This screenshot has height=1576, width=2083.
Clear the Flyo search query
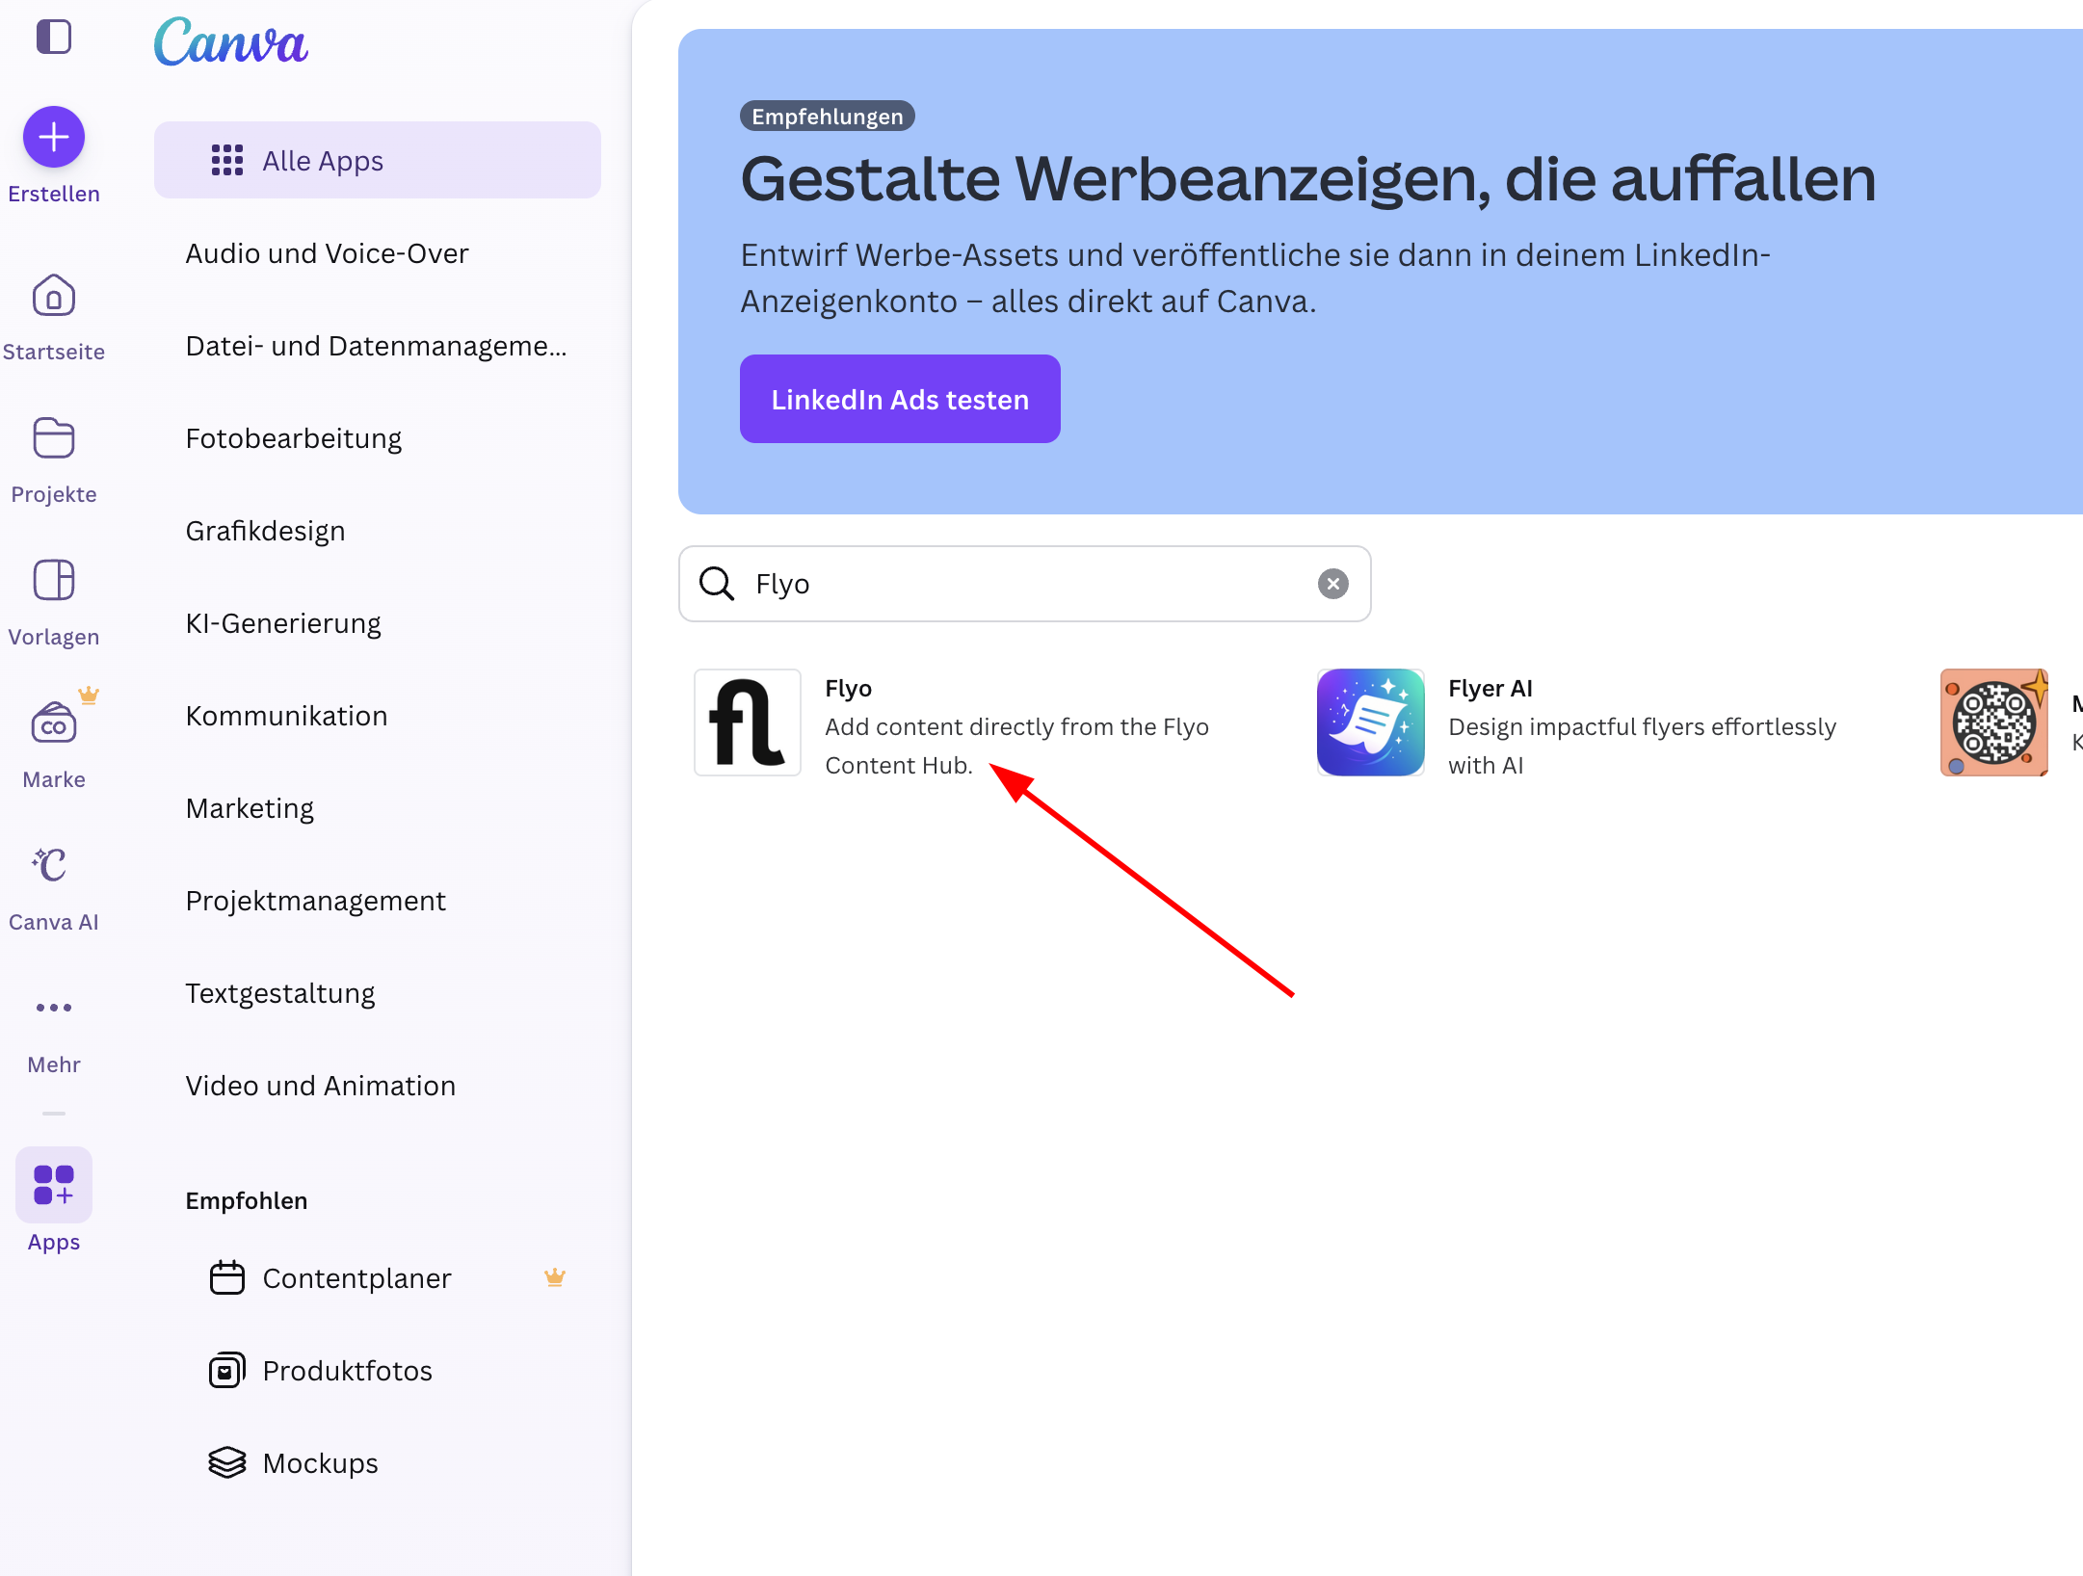click(x=1333, y=584)
